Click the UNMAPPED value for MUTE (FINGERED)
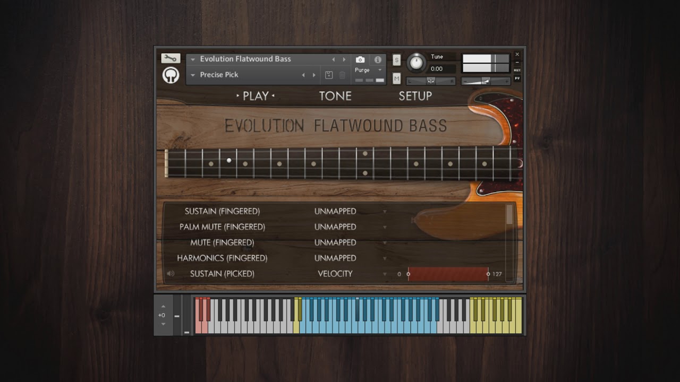Image resolution: width=680 pixels, height=382 pixels. click(335, 242)
